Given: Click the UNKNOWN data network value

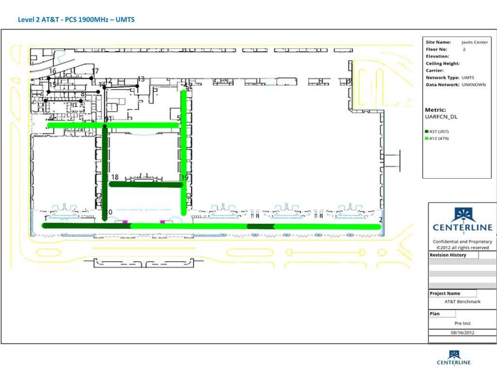Looking at the screenshot, I should [474, 85].
